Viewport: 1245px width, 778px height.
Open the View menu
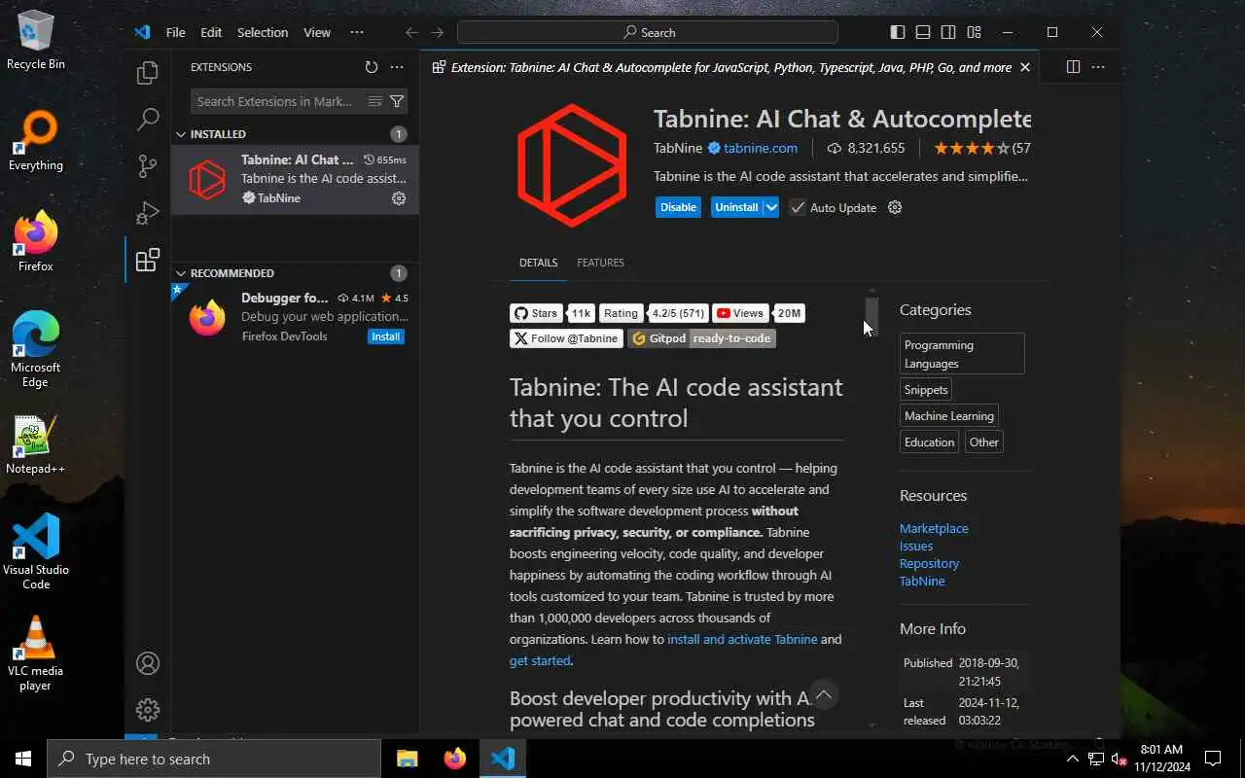click(x=317, y=32)
